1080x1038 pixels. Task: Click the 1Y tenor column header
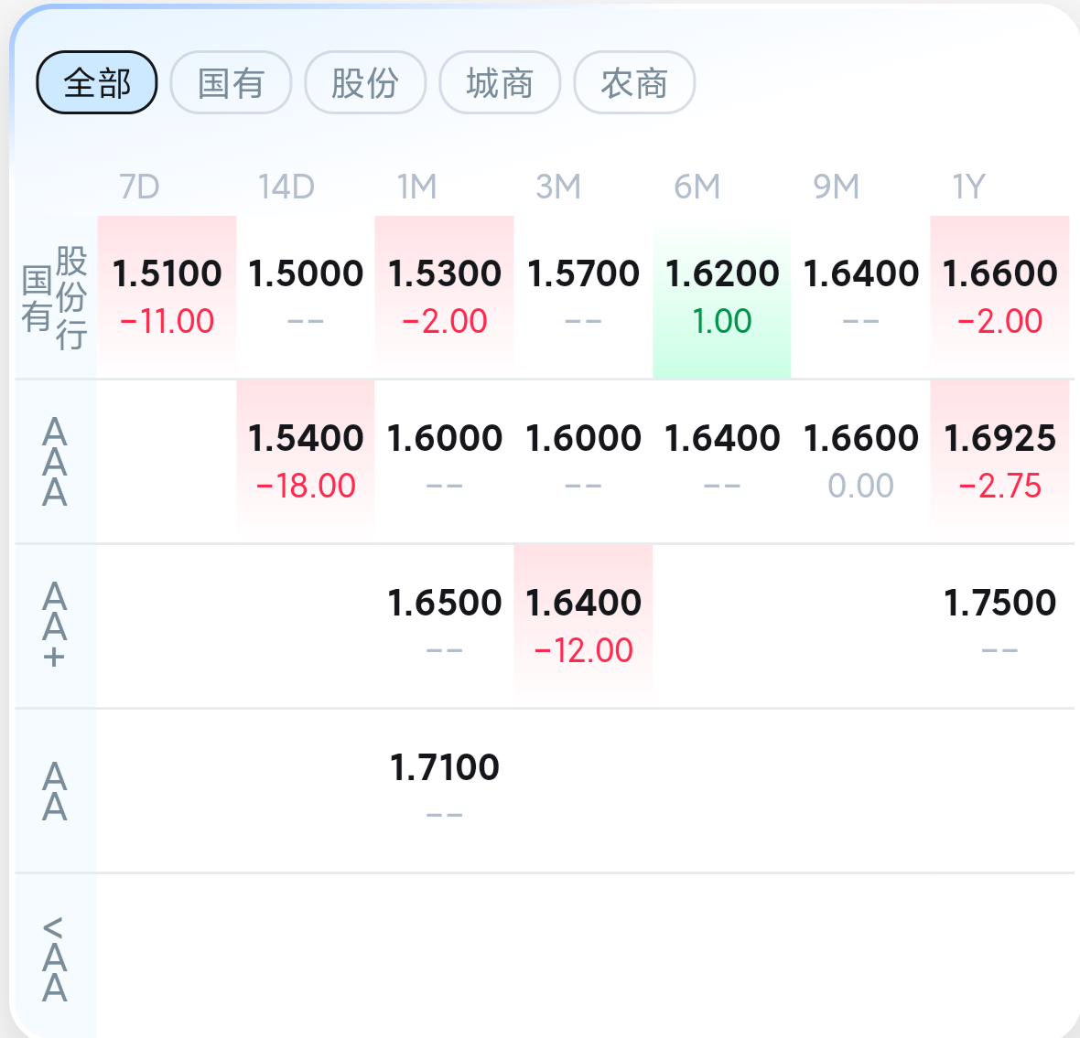[968, 187]
